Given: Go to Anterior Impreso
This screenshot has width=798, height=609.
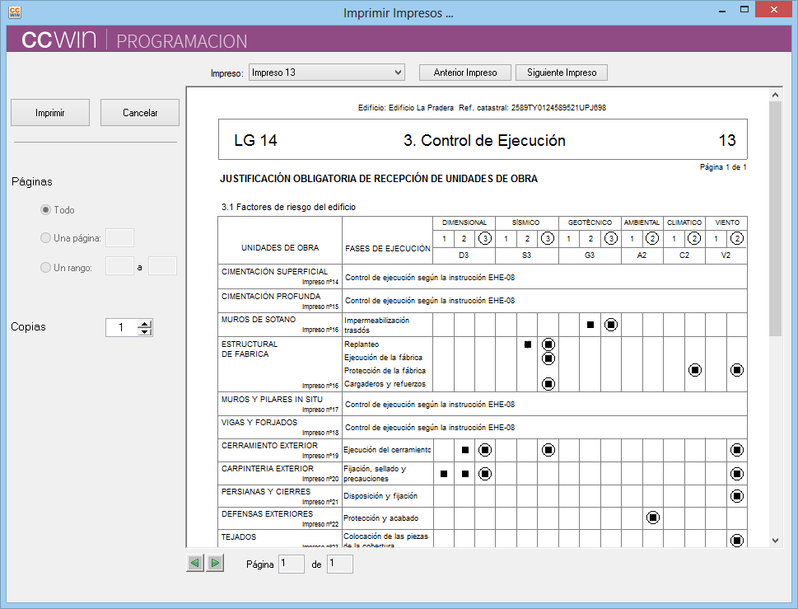Looking at the screenshot, I should pos(465,73).
